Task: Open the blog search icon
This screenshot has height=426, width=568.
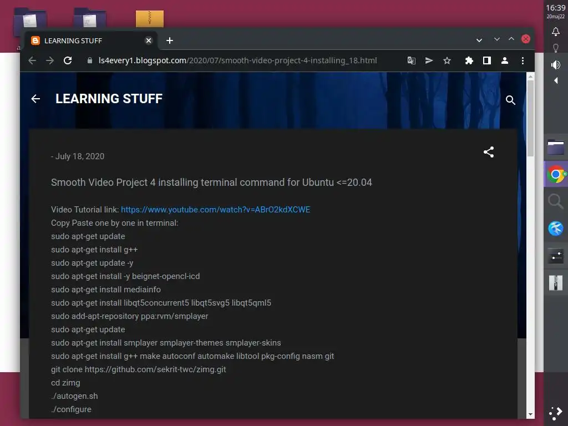Action: coord(510,100)
